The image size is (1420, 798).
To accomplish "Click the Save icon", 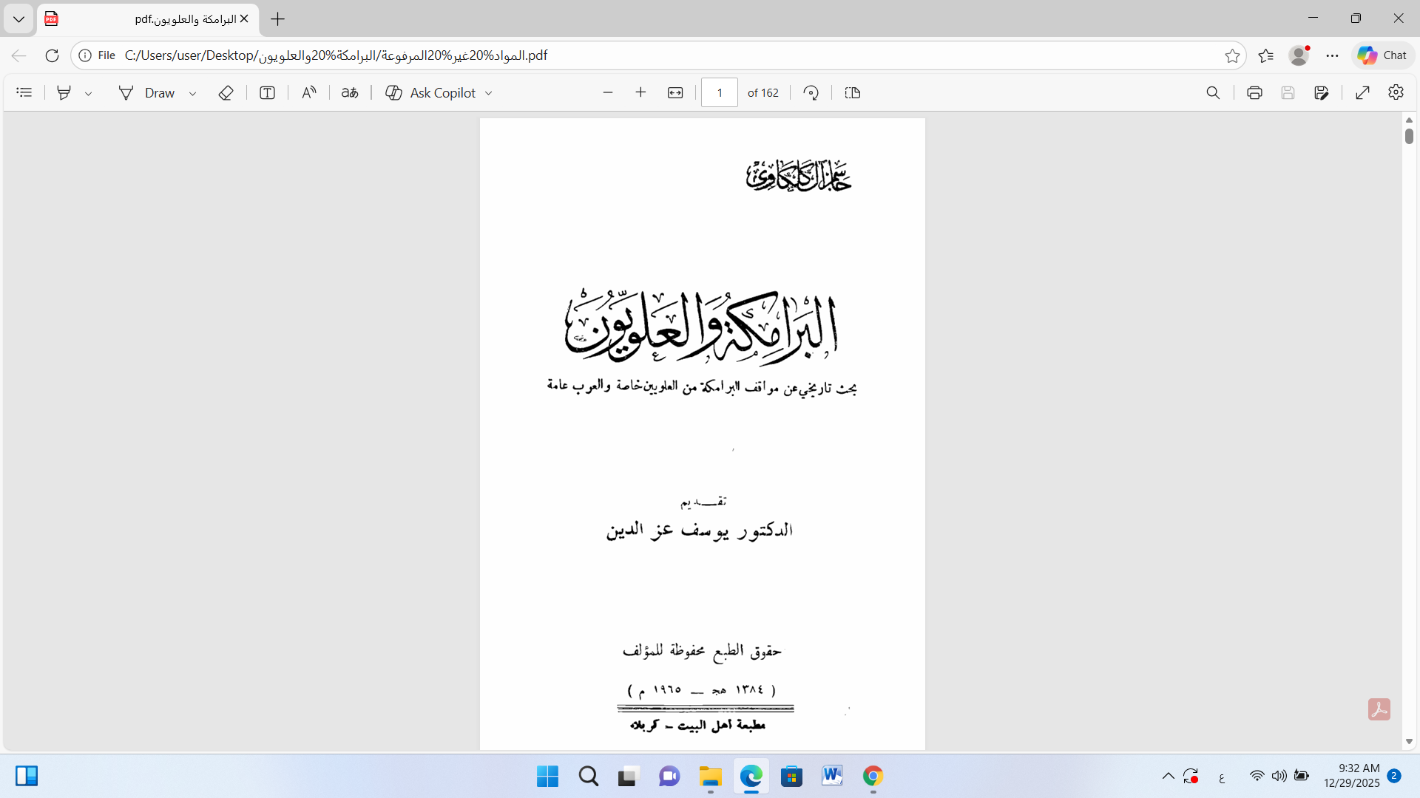I will pyautogui.click(x=1288, y=92).
